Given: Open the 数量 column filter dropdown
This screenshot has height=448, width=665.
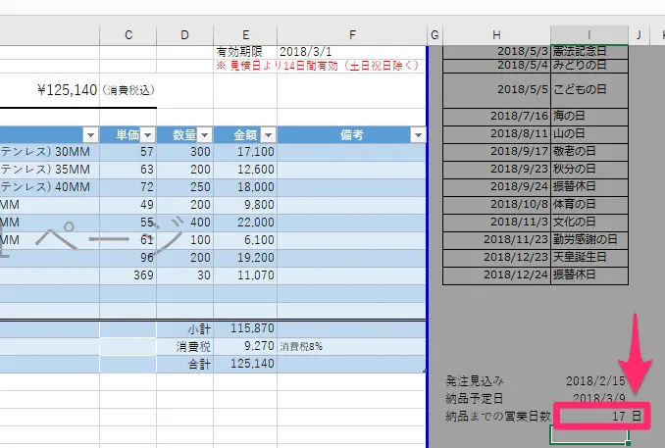Looking at the screenshot, I should pos(204,135).
